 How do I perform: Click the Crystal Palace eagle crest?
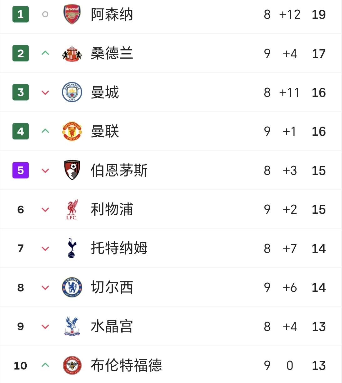(x=72, y=326)
